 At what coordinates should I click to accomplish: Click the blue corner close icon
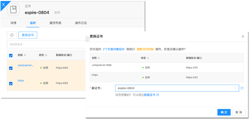pyautogui.click(x=3, y=4)
